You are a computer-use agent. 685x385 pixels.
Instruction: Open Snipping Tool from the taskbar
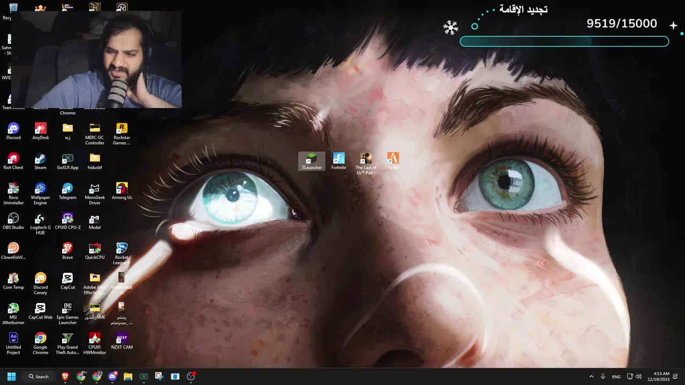[159, 376]
